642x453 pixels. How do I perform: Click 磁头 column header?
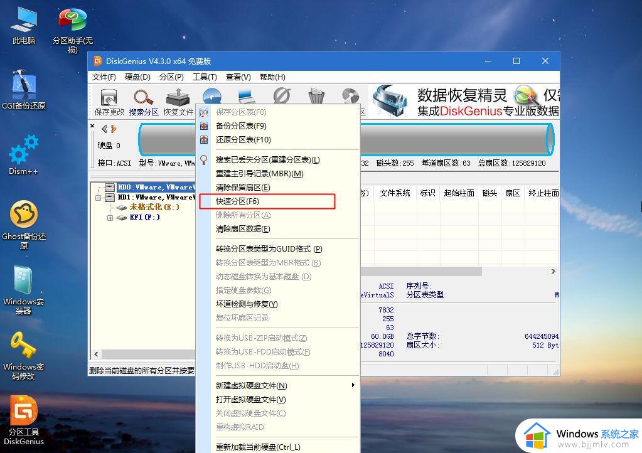[x=490, y=193]
